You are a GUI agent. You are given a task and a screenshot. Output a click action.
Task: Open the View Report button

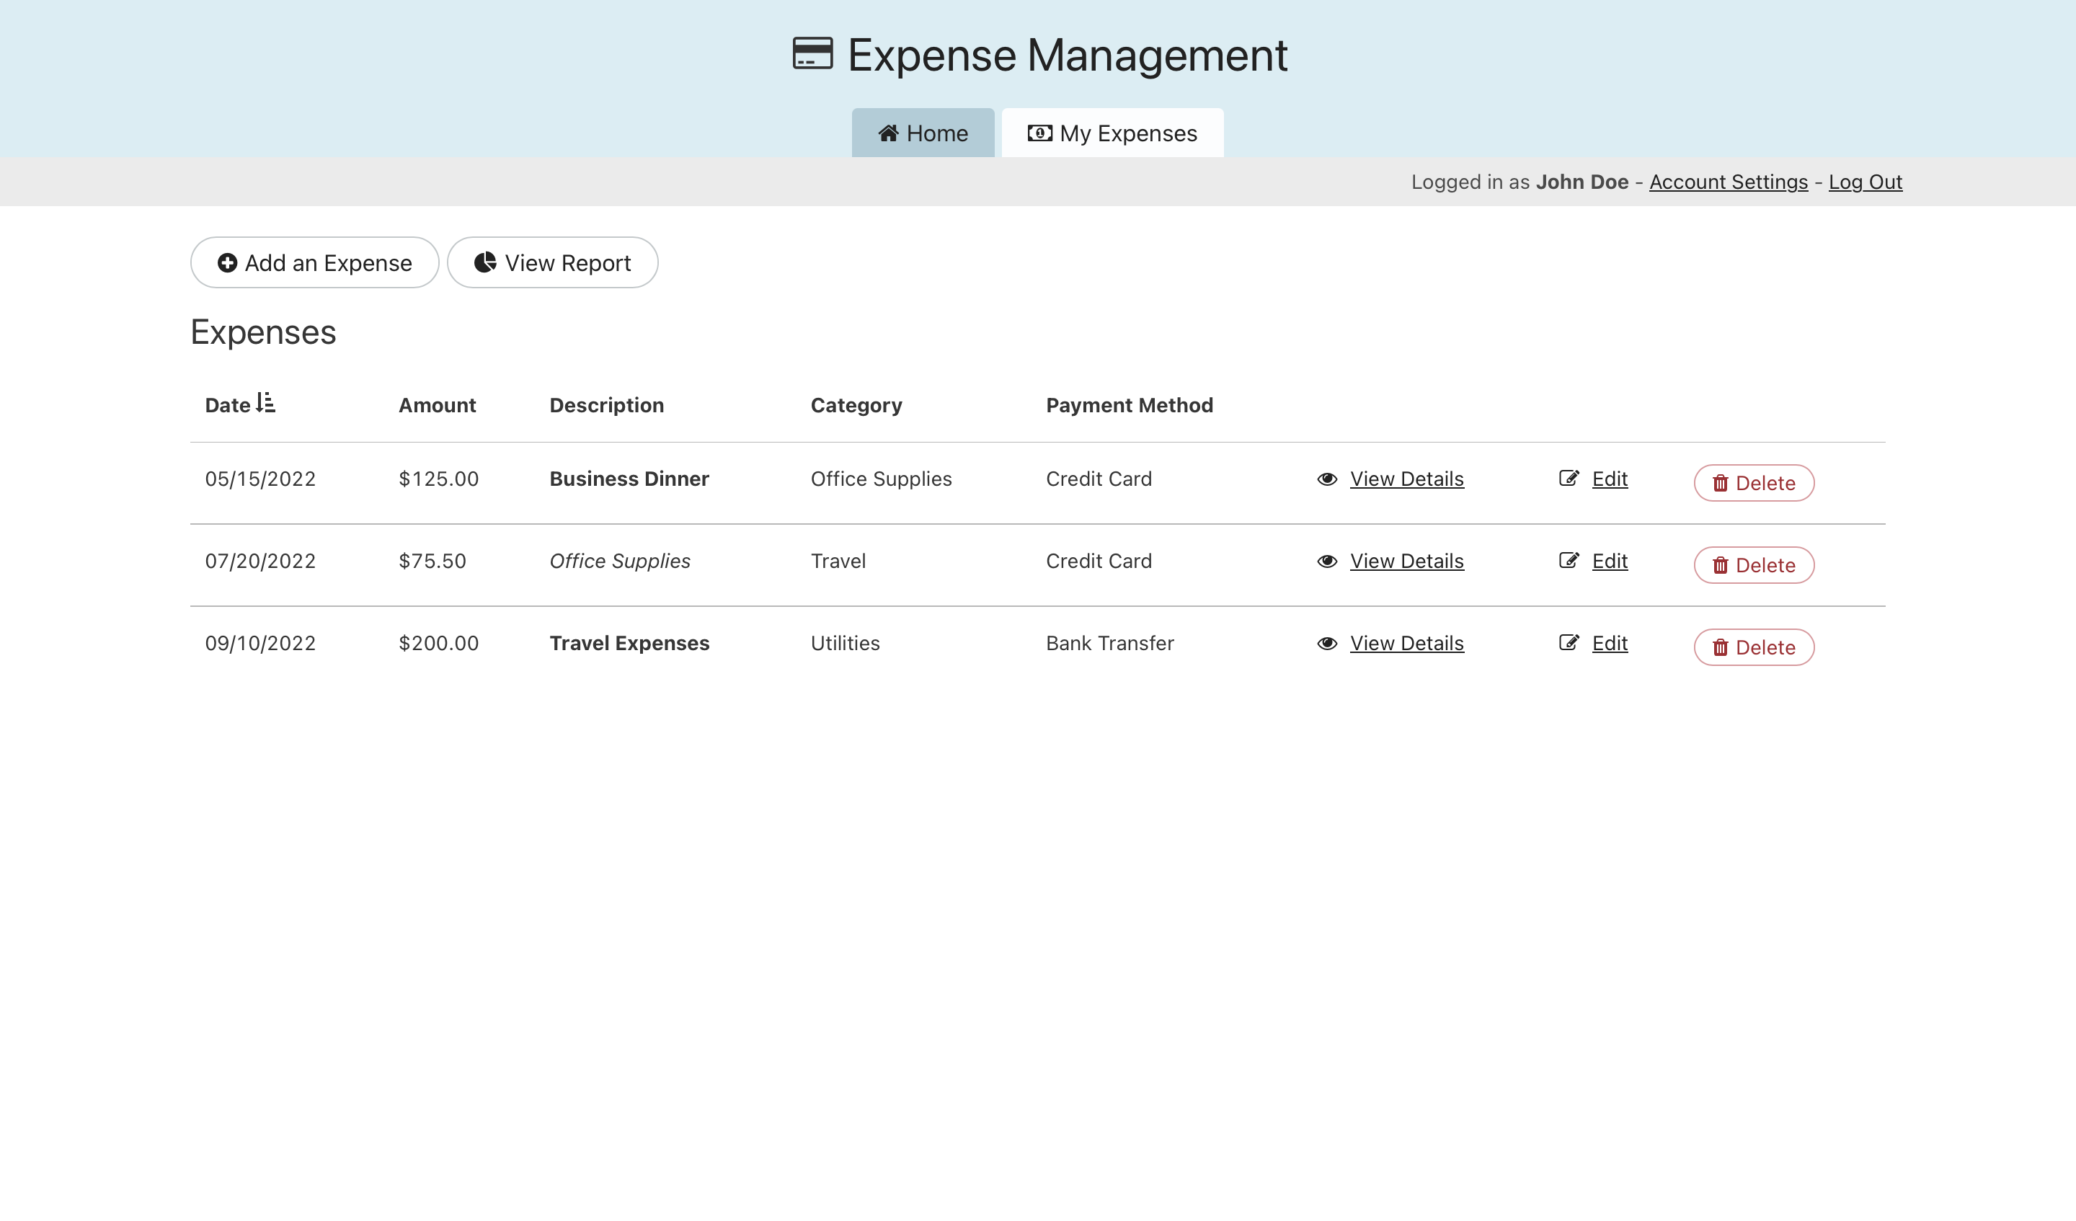[552, 263]
